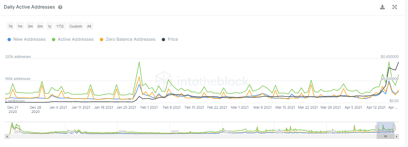
Task: Click 2019 label in the navigator
Action: tap(279, 132)
